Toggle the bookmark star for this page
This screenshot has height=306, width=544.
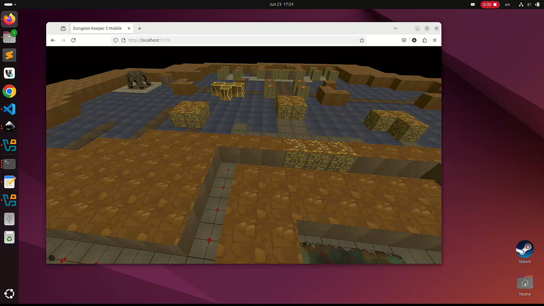pos(362,40)
